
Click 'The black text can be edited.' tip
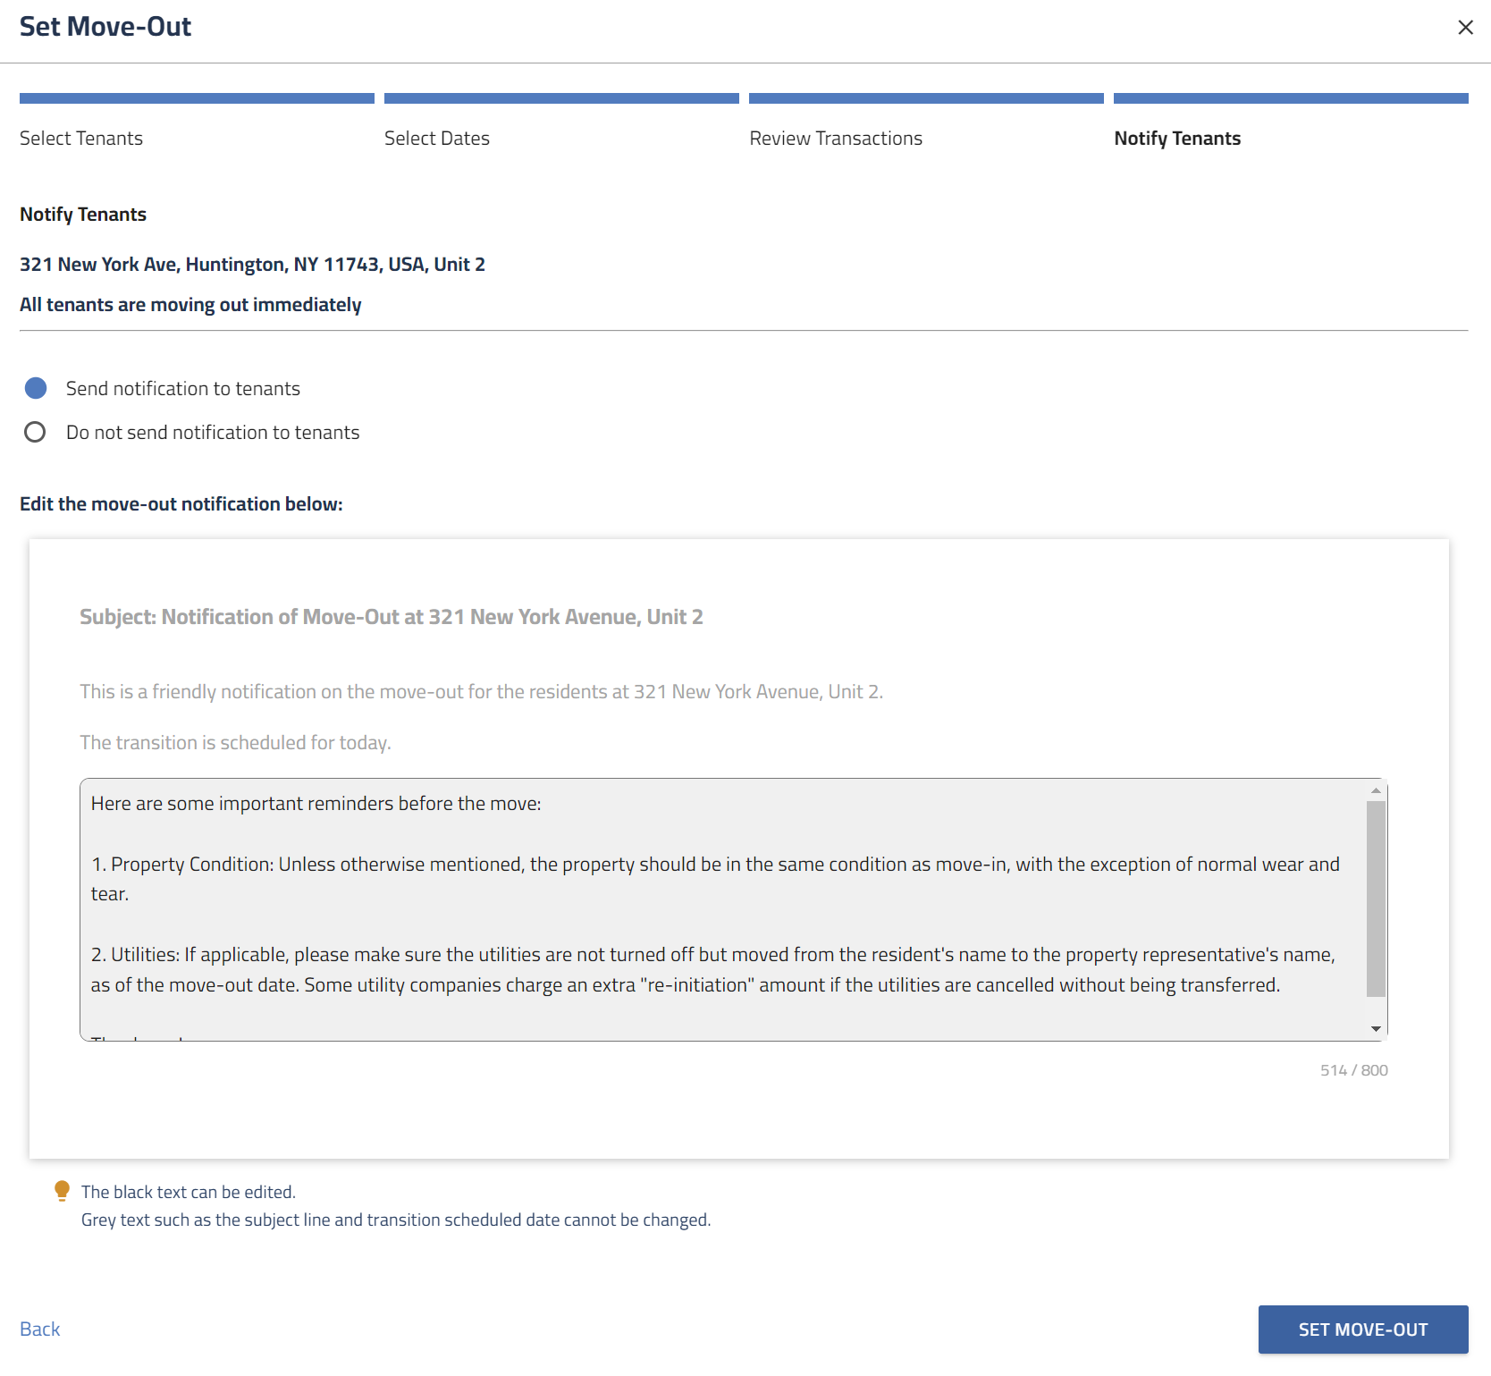(189, 1192)
